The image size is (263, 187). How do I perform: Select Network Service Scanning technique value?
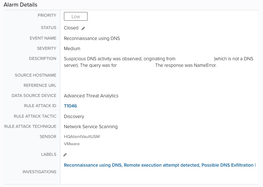coord(91,127)
